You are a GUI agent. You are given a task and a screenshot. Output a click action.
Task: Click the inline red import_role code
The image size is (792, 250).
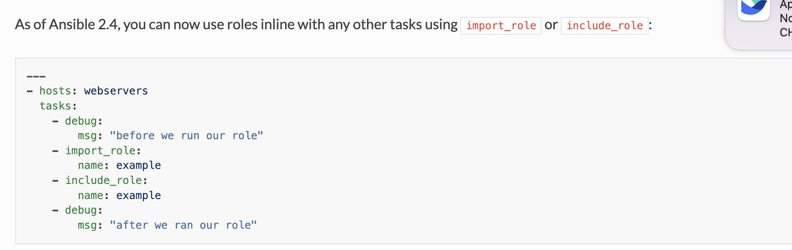(501, 26)
